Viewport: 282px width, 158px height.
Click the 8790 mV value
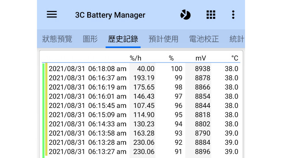pyautogui.click(x=203, y=133)
